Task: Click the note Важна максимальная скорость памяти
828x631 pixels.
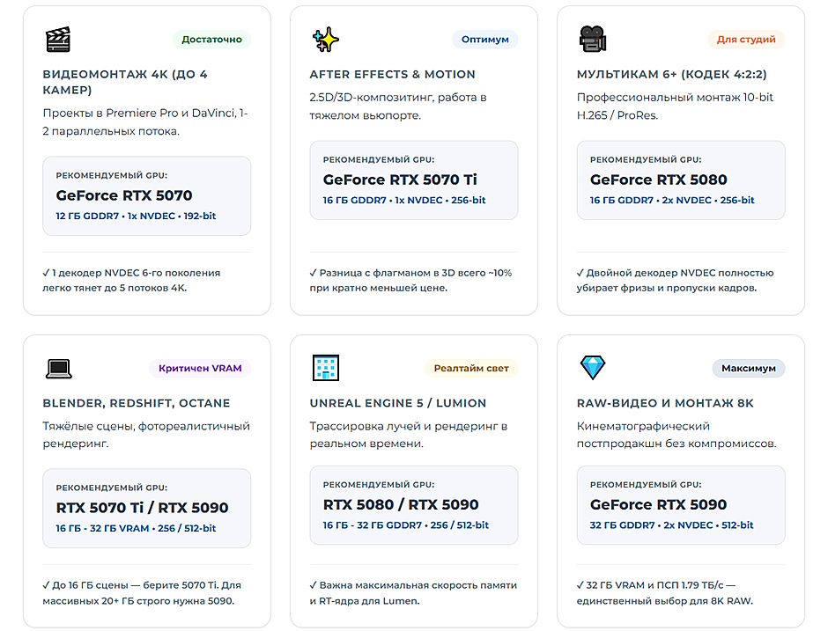Action: (413, 593)
